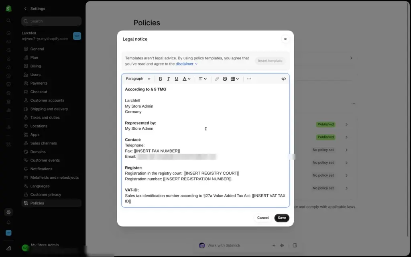This screenshot has width=411, height=257.
Task: Toggle underline formatting in editor toolbar
Action: click(x=177, y=79)
